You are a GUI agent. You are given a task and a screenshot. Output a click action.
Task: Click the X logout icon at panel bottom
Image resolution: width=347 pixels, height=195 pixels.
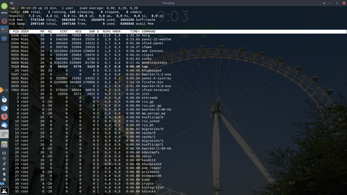click(4, 190)
